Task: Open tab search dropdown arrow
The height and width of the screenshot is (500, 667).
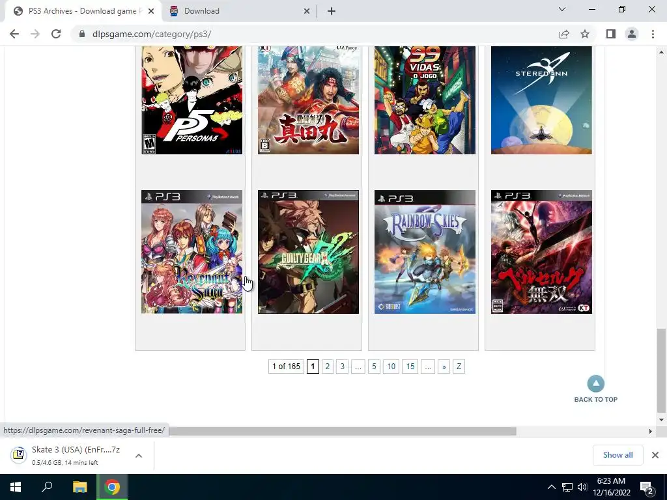Action: click(x=562, y=9)
